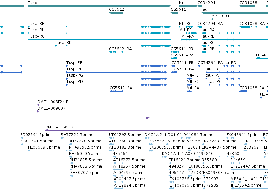The height and width of the screenshot is (190, 268).
Task: Click CG34294-PA protein label
Action: click(x=210, y=63)
